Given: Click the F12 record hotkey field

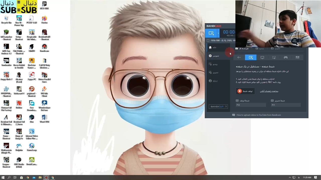Looking at the screenshot, I should pyautogui.click(x=251, y=105).
